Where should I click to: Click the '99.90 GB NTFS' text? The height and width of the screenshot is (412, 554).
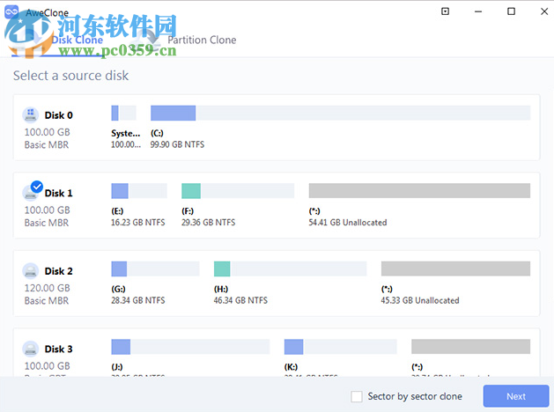[177, 144]
